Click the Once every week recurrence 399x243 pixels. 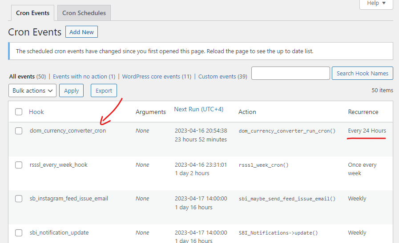[x=362, y=169]
